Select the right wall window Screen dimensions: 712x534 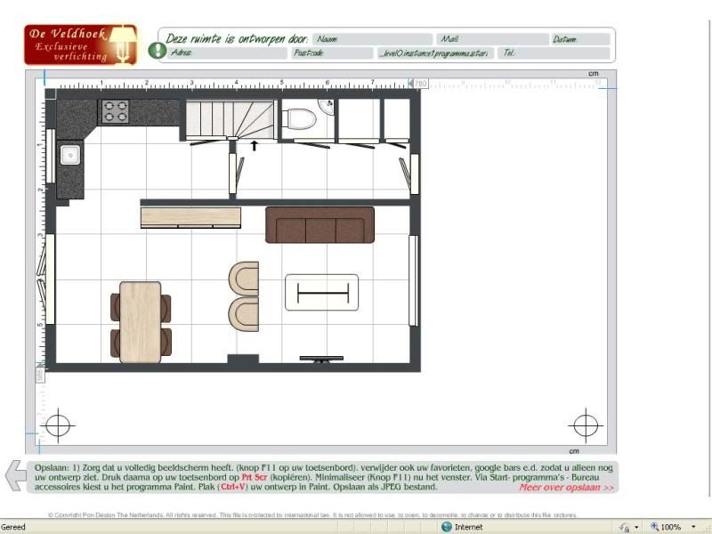(414, 280)
